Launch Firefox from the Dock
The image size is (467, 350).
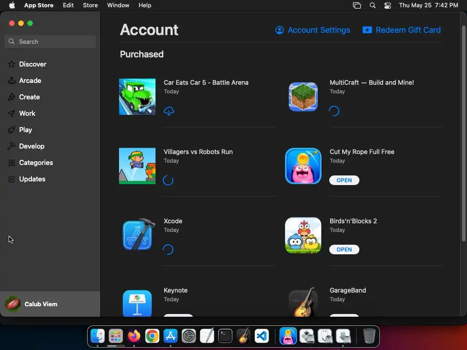click(134, 336)
